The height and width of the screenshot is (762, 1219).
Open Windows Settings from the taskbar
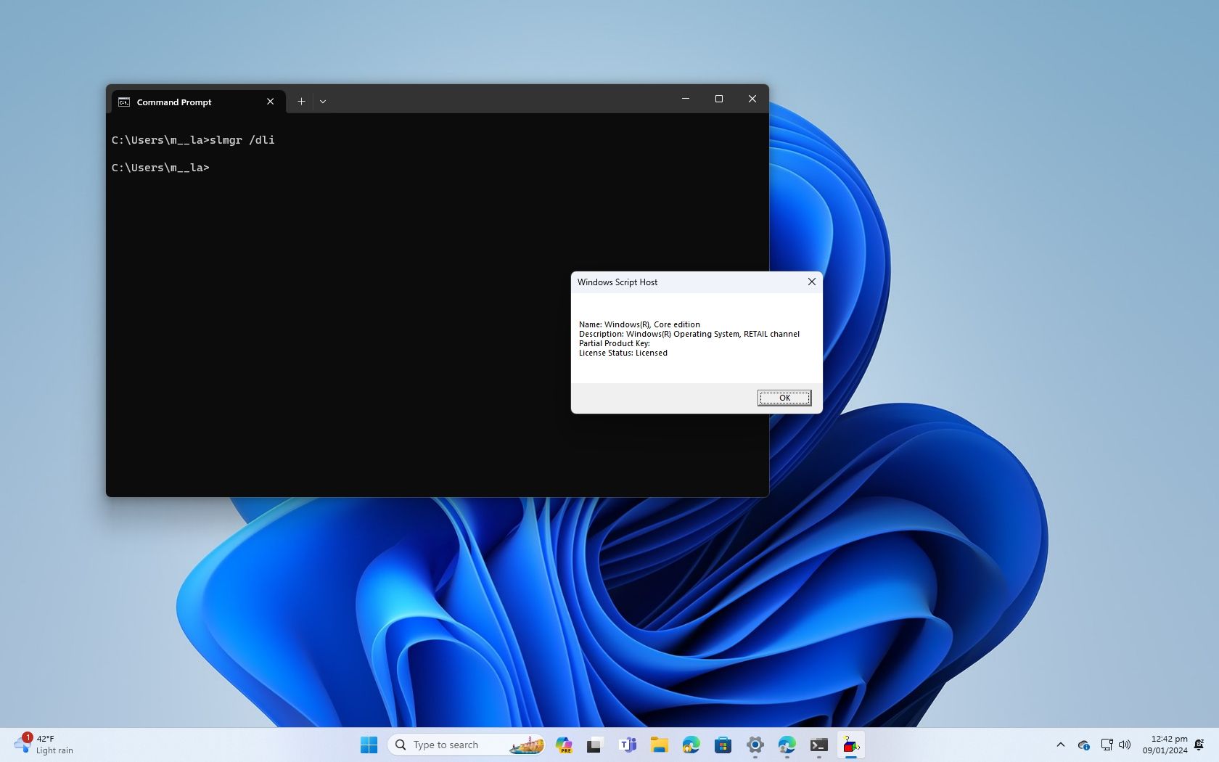click(x=755, y=745)
